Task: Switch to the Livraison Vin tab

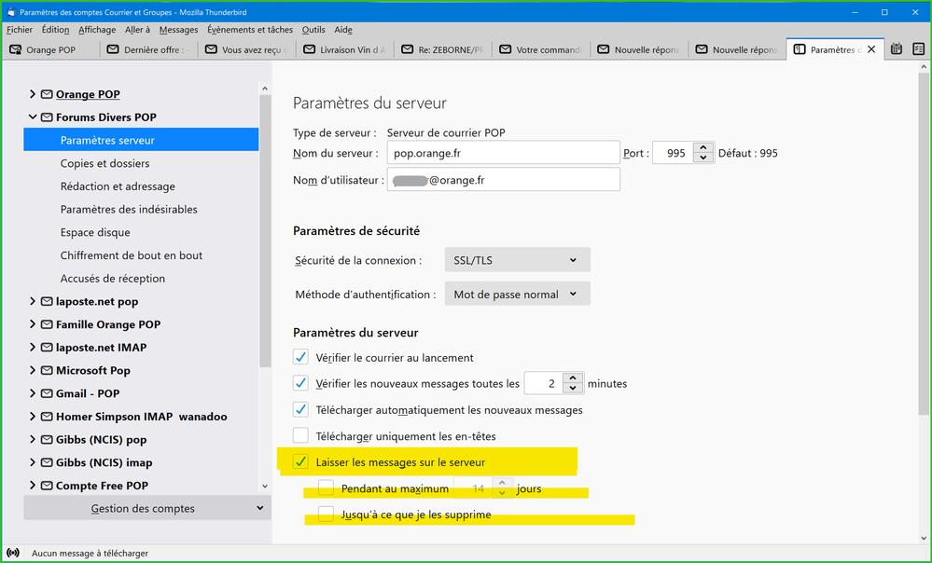Action: (x=345, y=50)
